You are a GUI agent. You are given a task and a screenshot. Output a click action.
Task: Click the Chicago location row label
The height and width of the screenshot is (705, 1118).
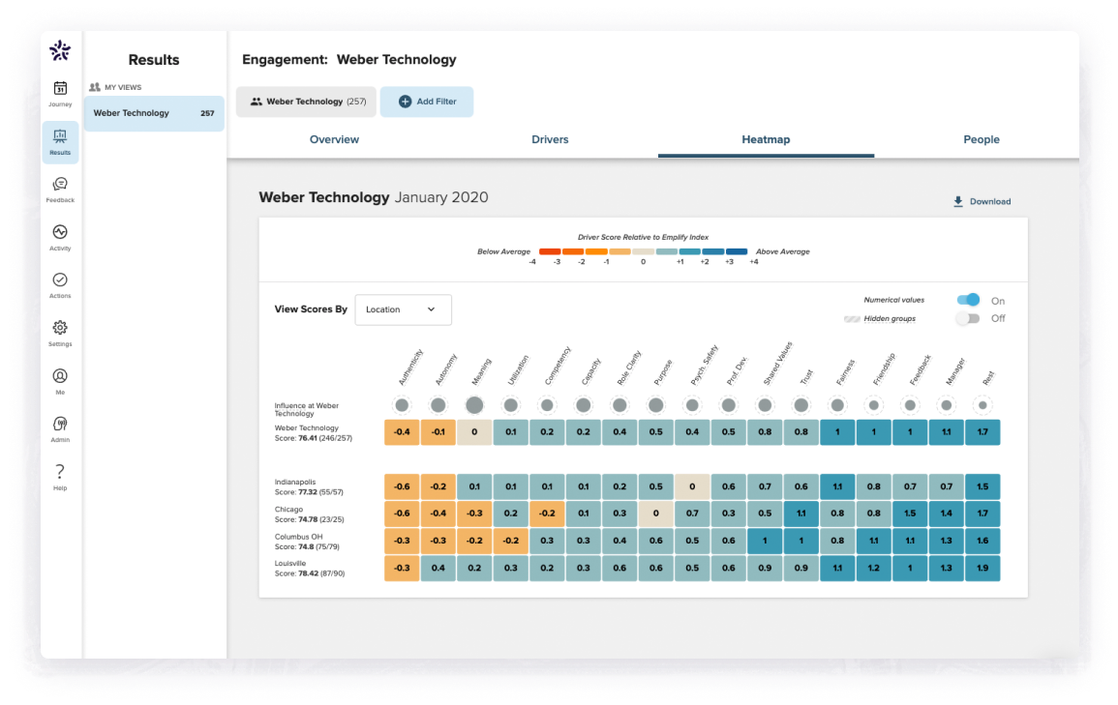pos(310,514)
